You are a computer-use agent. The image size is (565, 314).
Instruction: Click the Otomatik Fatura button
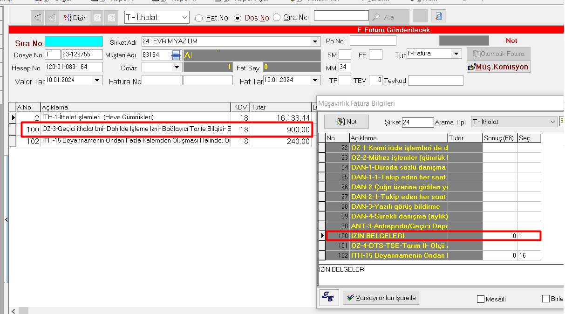(x=498, y=54)
